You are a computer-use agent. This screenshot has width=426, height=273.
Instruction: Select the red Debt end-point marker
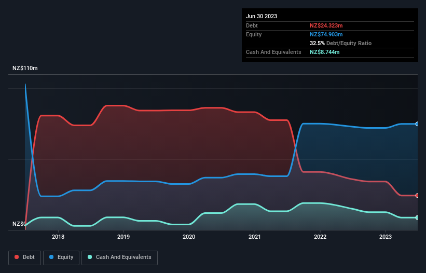[417, 195]
